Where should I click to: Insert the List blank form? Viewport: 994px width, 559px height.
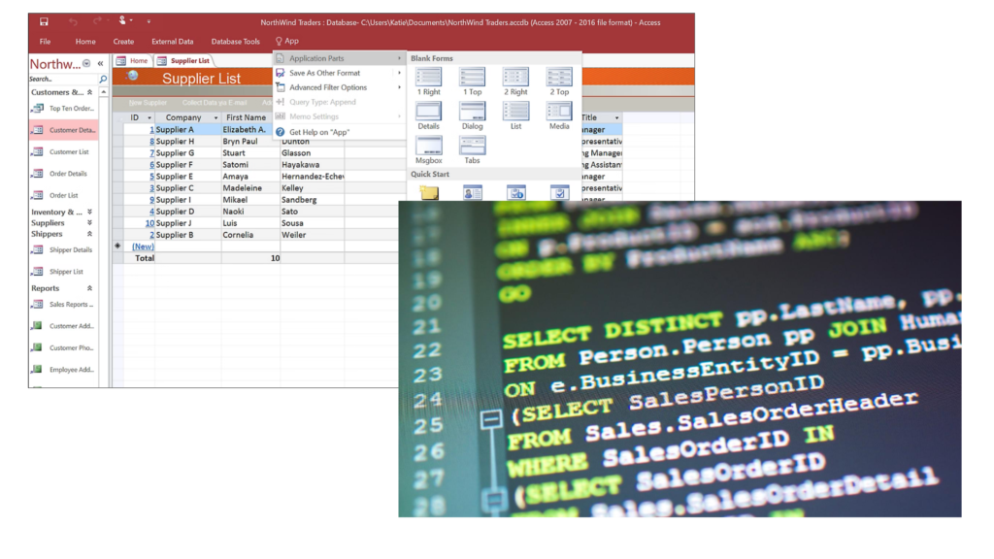pos(516,115)
